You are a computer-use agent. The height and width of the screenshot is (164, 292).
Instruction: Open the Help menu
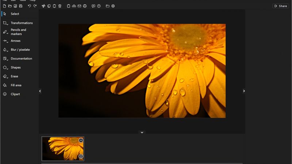[x=32, y=1]
